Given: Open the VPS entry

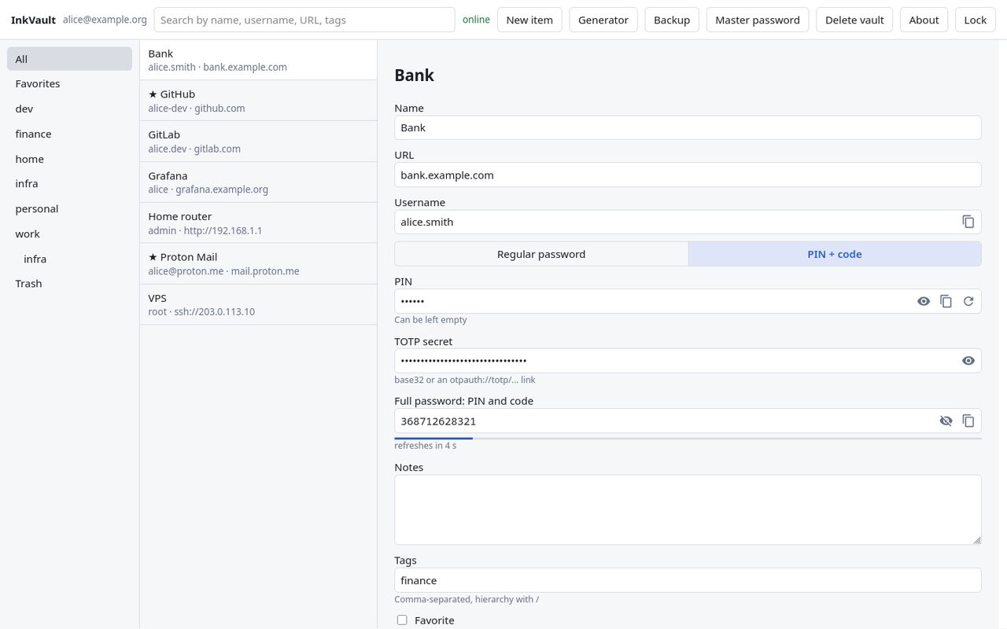Looking at the screenshot, I should pyautogui.click(x=259, y=304).
